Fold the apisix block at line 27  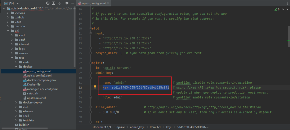tap(90, 63)
